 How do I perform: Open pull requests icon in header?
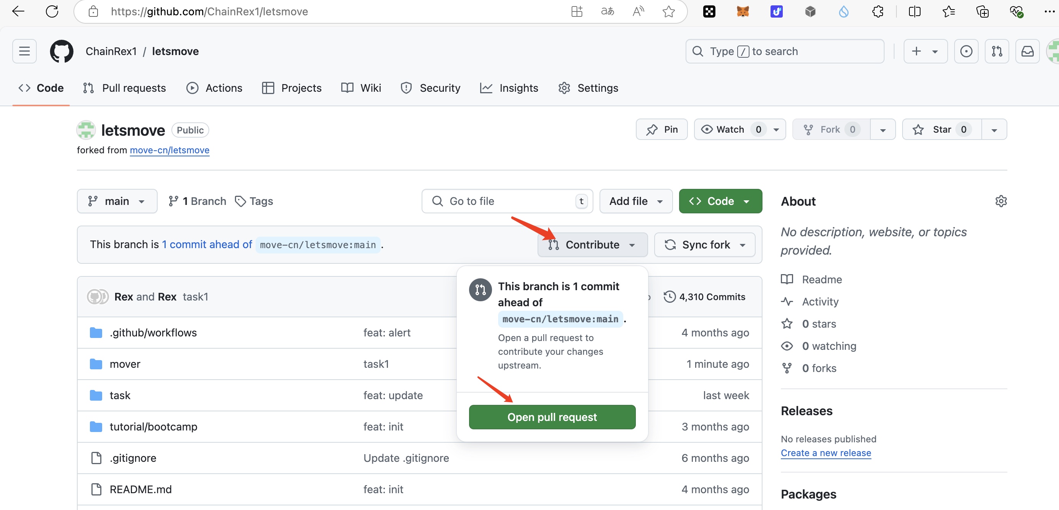pos(997,51)
